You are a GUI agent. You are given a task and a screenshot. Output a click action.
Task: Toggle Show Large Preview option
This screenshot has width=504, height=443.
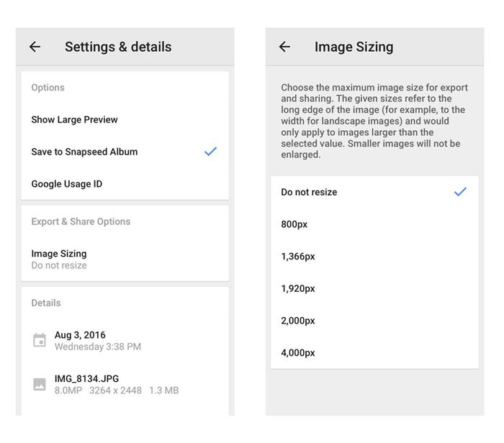tap(125, 119)
